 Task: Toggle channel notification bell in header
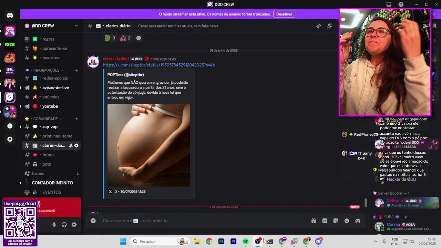330,26
